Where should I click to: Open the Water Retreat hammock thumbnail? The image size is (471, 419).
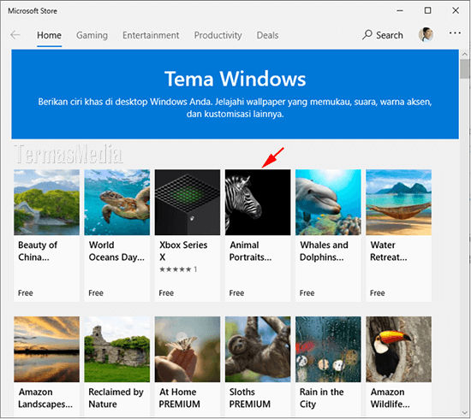[398, 202]
